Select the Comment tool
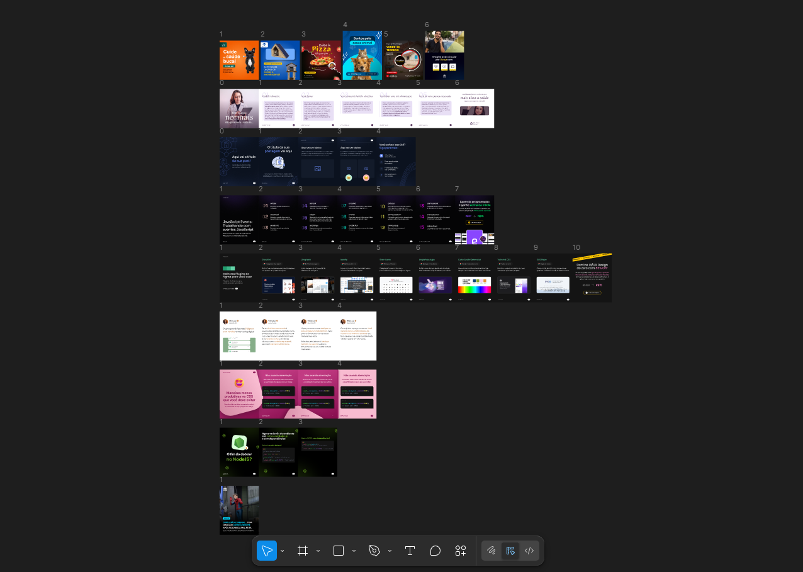 pyautogui.click(x=435, y=551)
